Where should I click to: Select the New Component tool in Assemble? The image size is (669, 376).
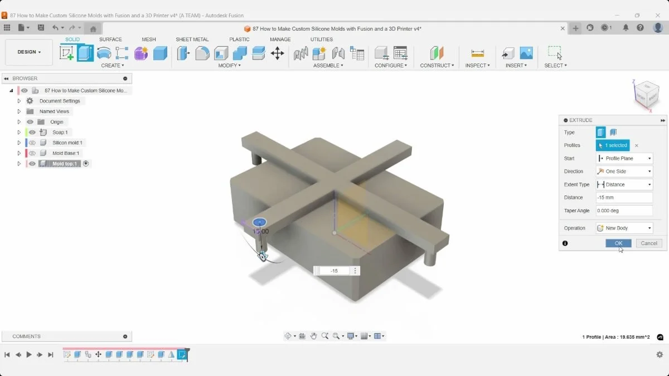tap(319, 53)
